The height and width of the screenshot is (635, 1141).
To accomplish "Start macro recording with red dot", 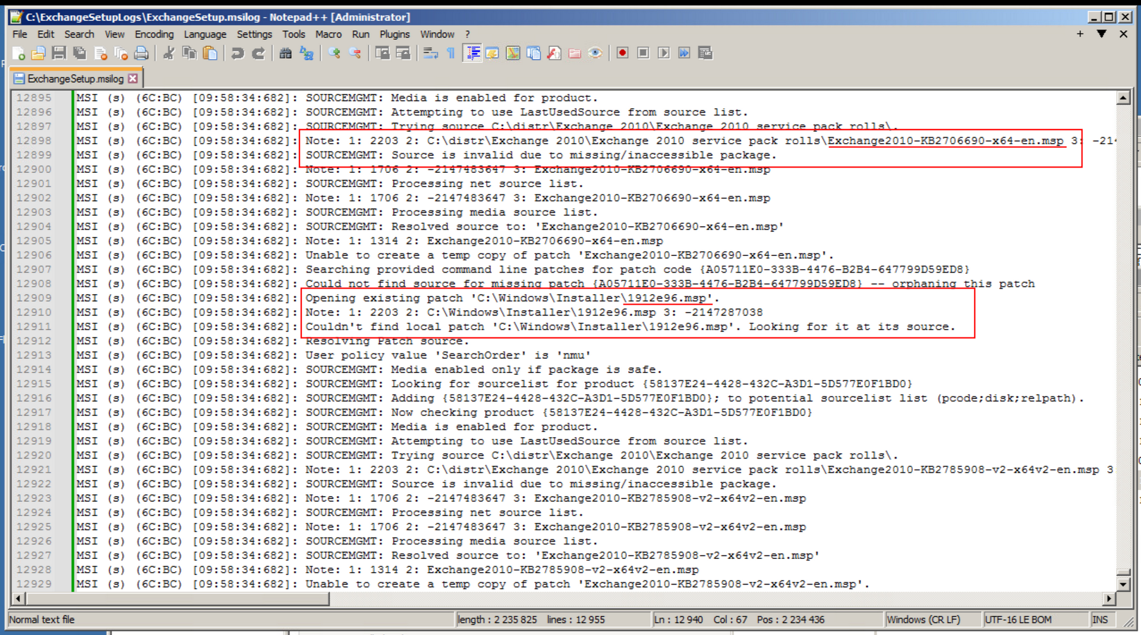I will click(623, 53).
